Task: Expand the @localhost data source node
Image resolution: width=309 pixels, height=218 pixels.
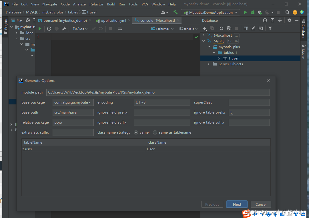Action: 204,35
